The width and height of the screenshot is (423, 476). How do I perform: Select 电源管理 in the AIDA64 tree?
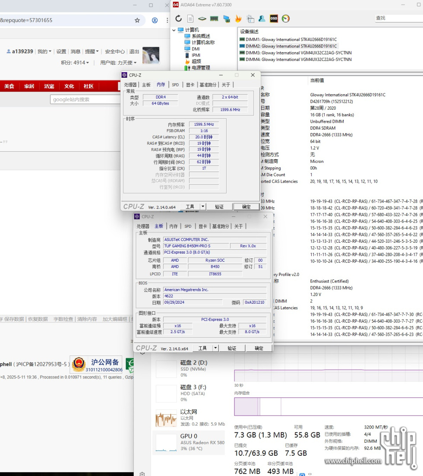pyautogui.click(x=201, y=68)
